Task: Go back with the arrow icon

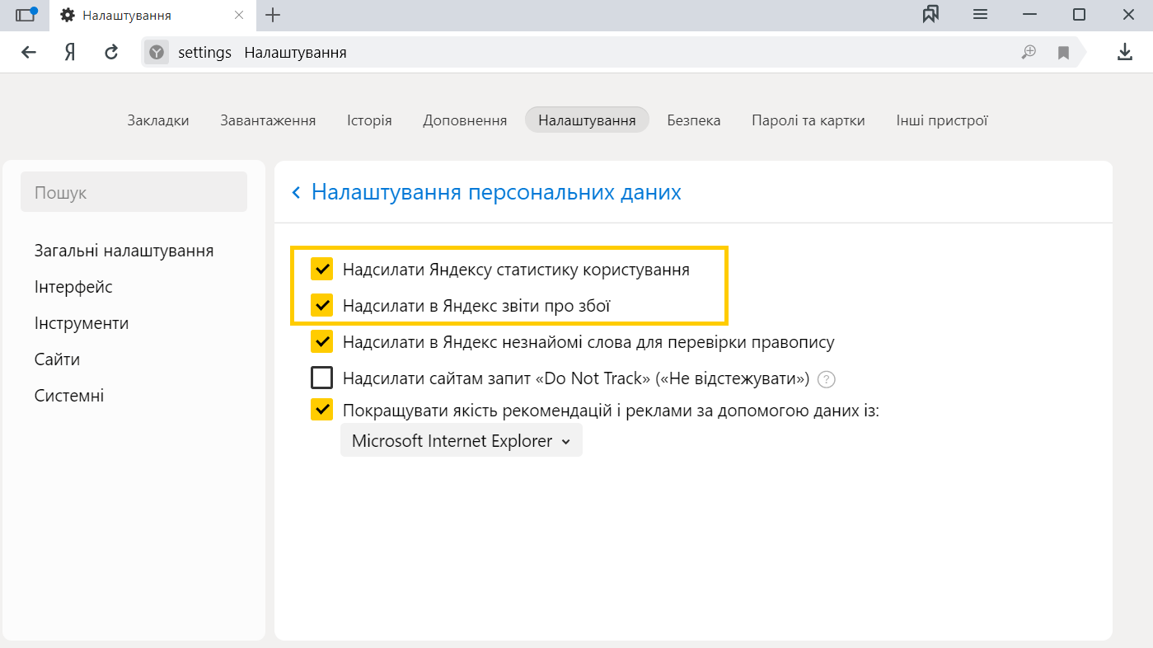Action: point(29,53)
